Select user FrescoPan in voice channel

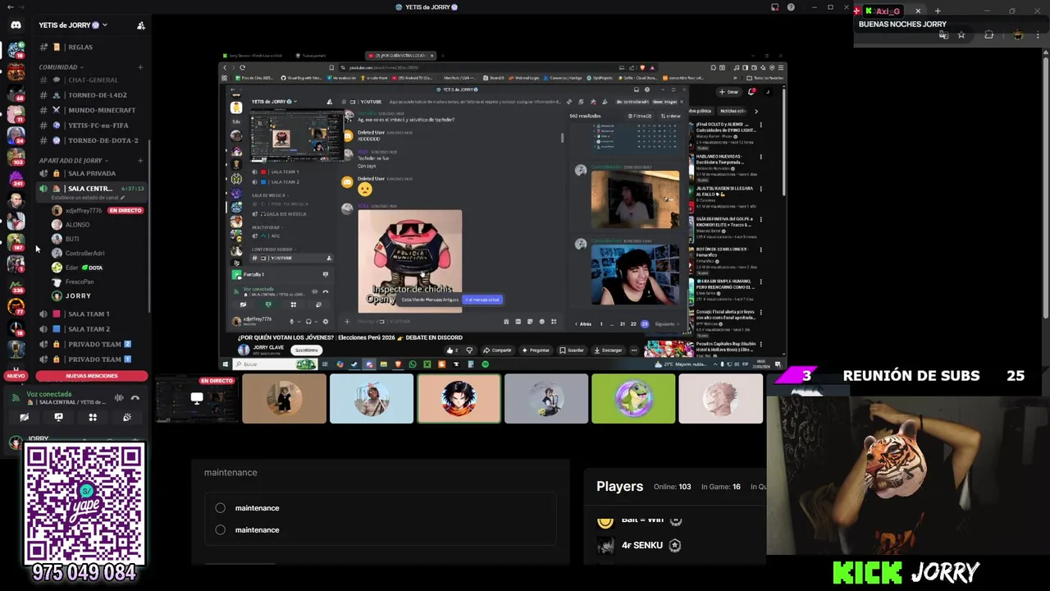[x=80, y=282]
